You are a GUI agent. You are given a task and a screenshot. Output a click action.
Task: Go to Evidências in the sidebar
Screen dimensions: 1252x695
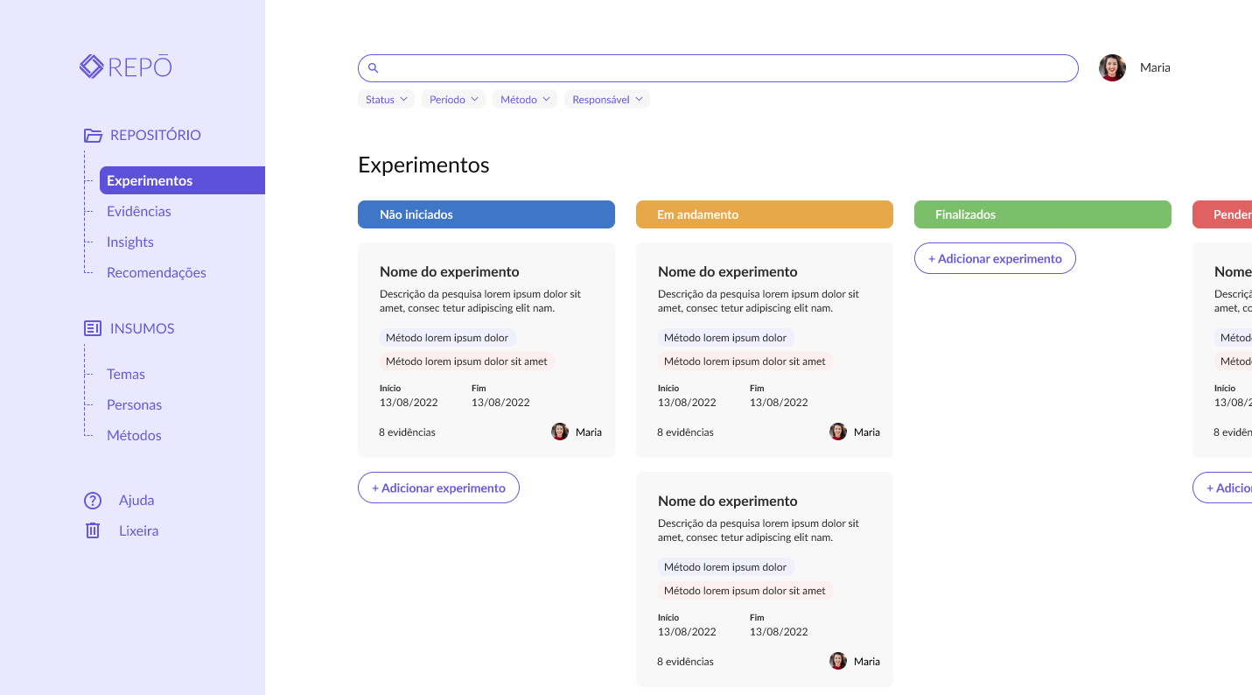(x=139, y=211)
